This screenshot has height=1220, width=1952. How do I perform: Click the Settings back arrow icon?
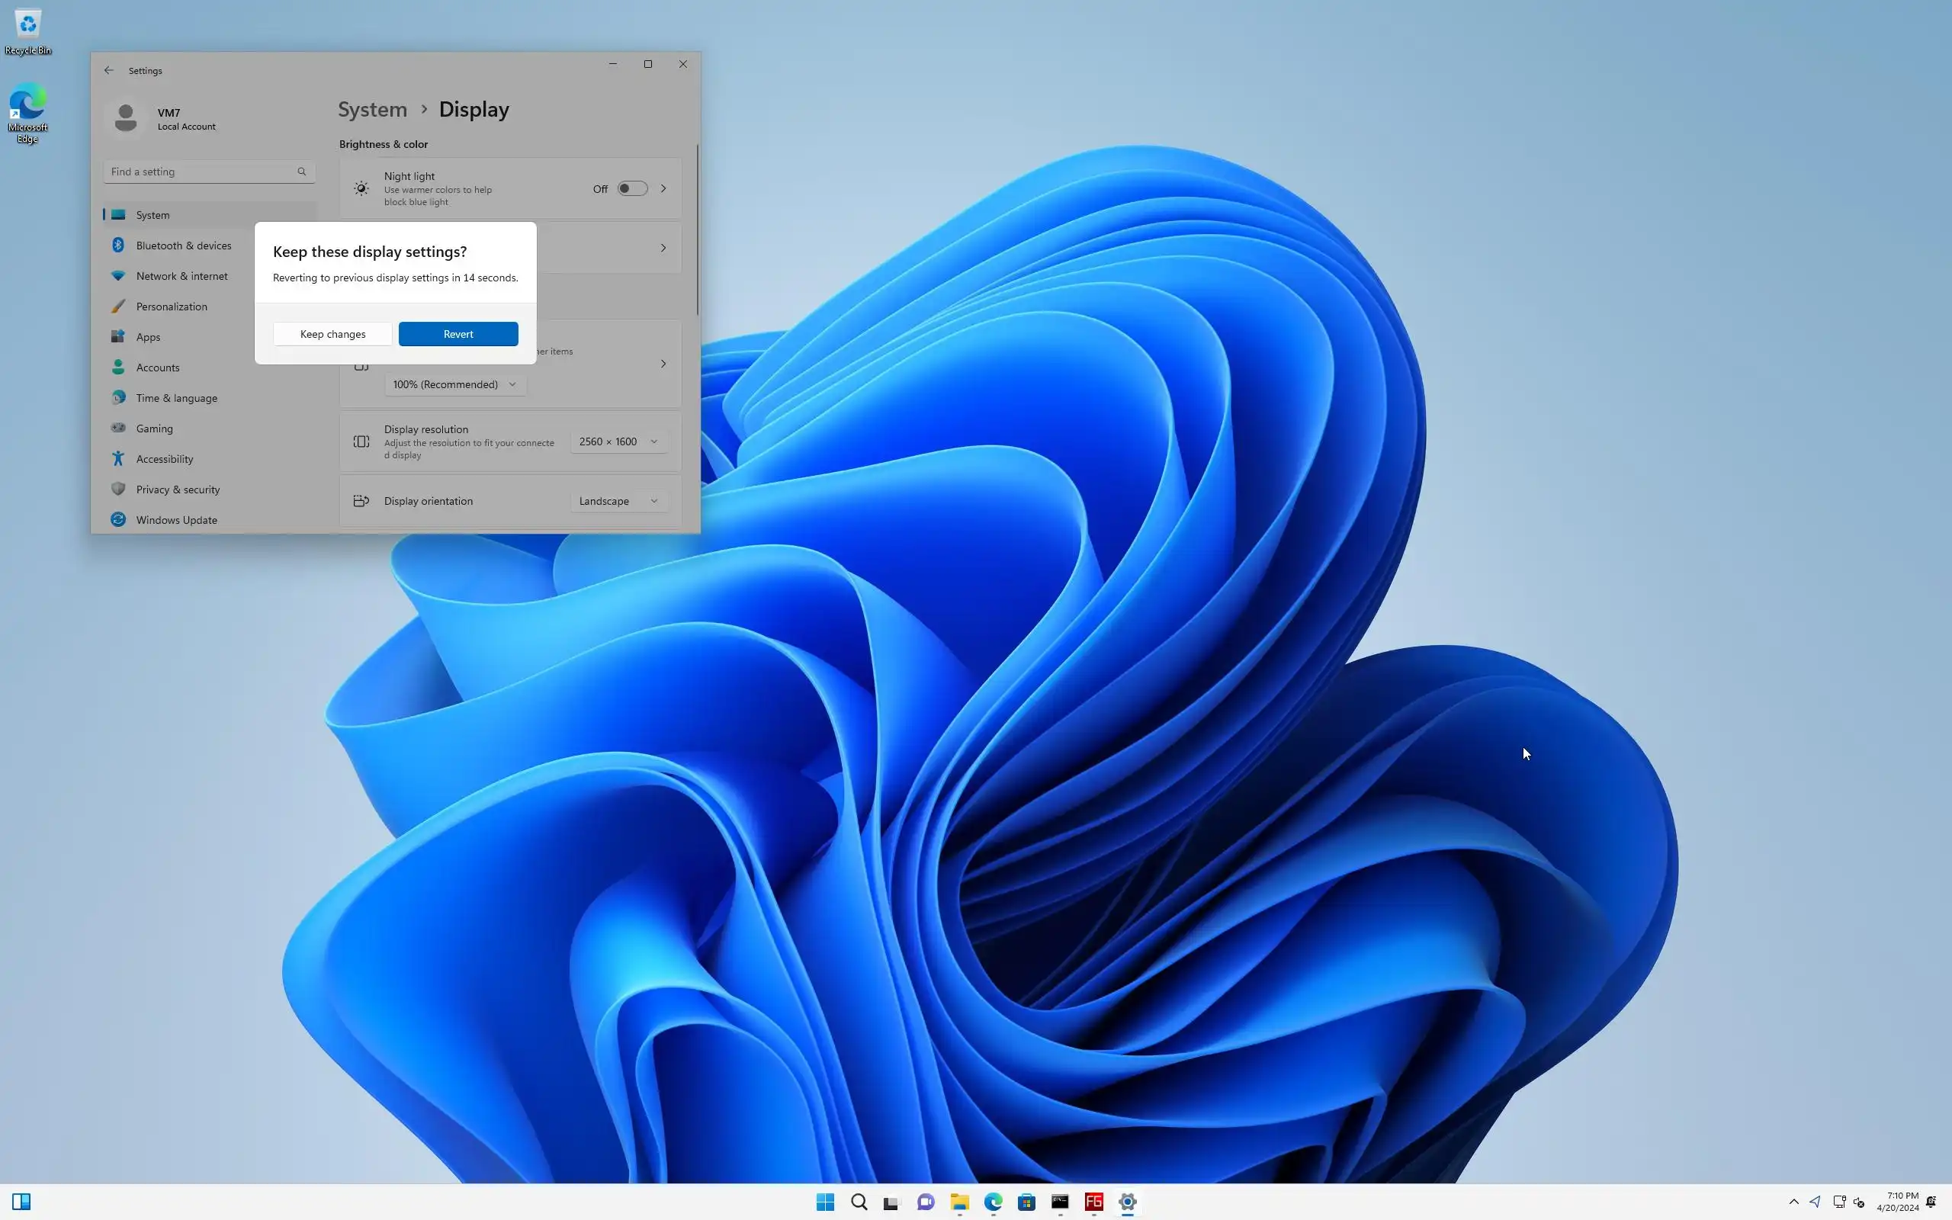click(109, 71)
